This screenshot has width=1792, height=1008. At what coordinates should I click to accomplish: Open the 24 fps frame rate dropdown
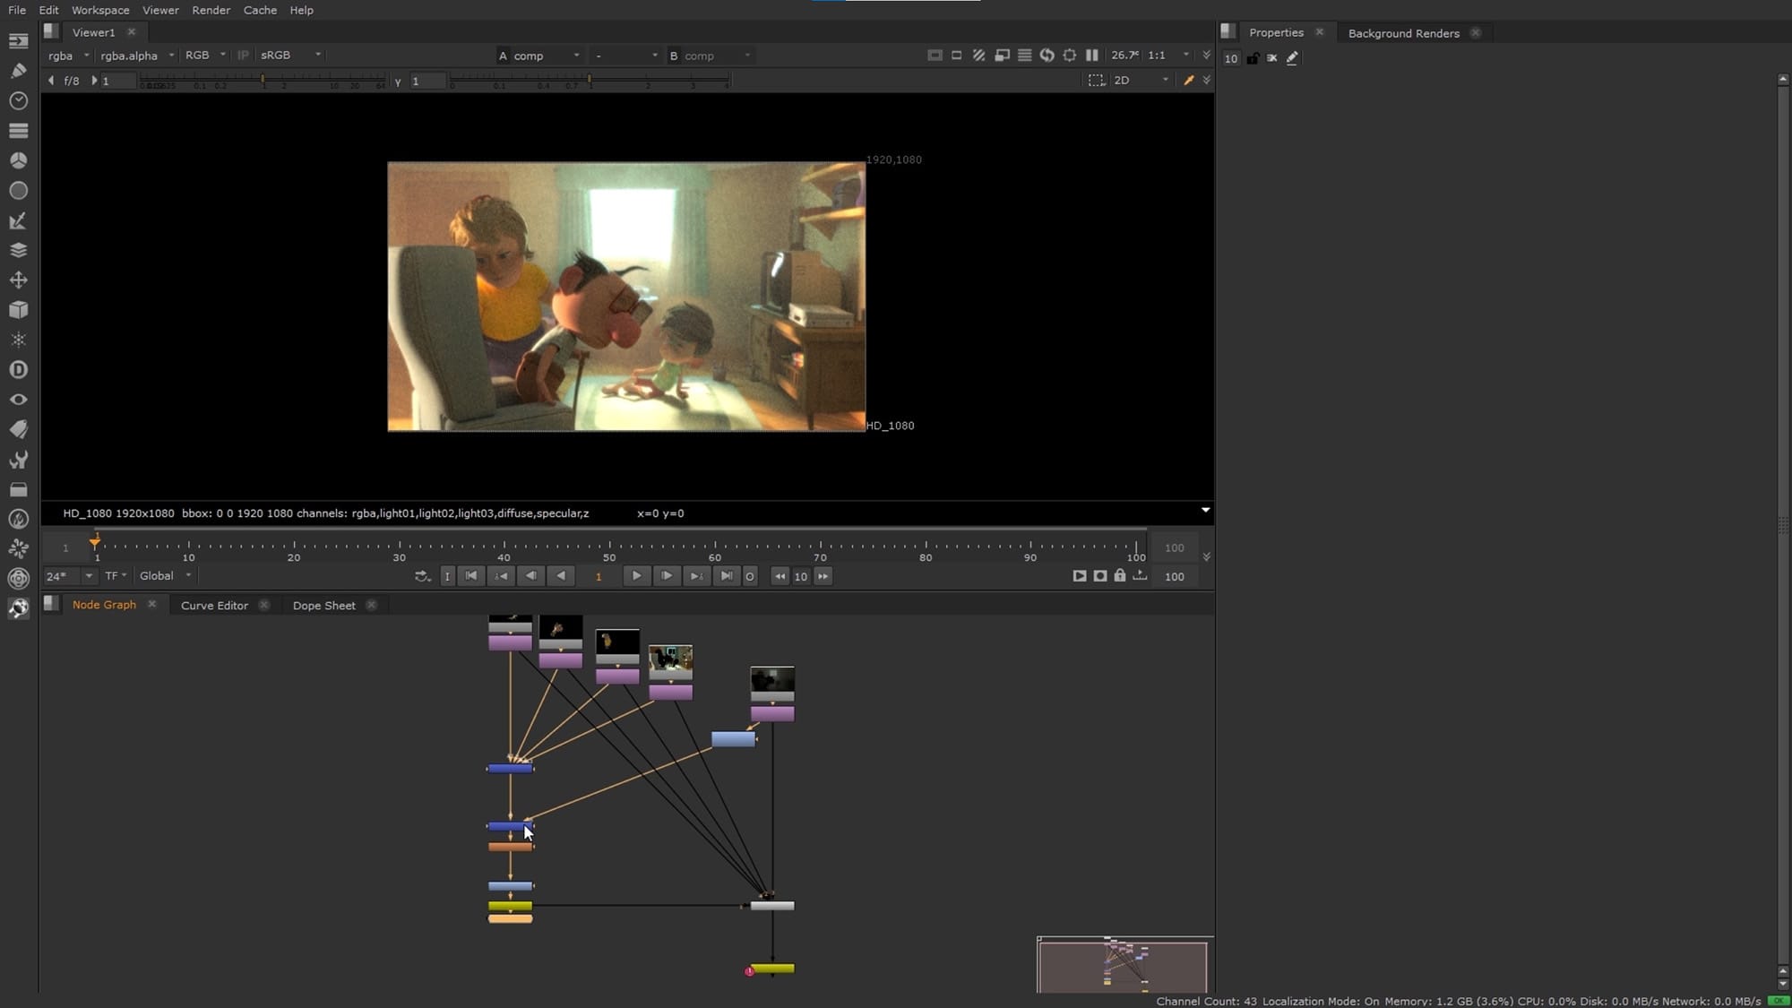70,576
